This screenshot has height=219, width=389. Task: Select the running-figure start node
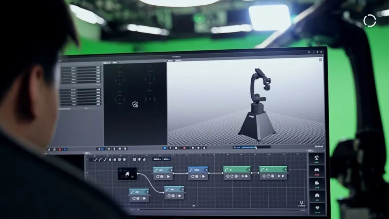[x=127, y=174]
